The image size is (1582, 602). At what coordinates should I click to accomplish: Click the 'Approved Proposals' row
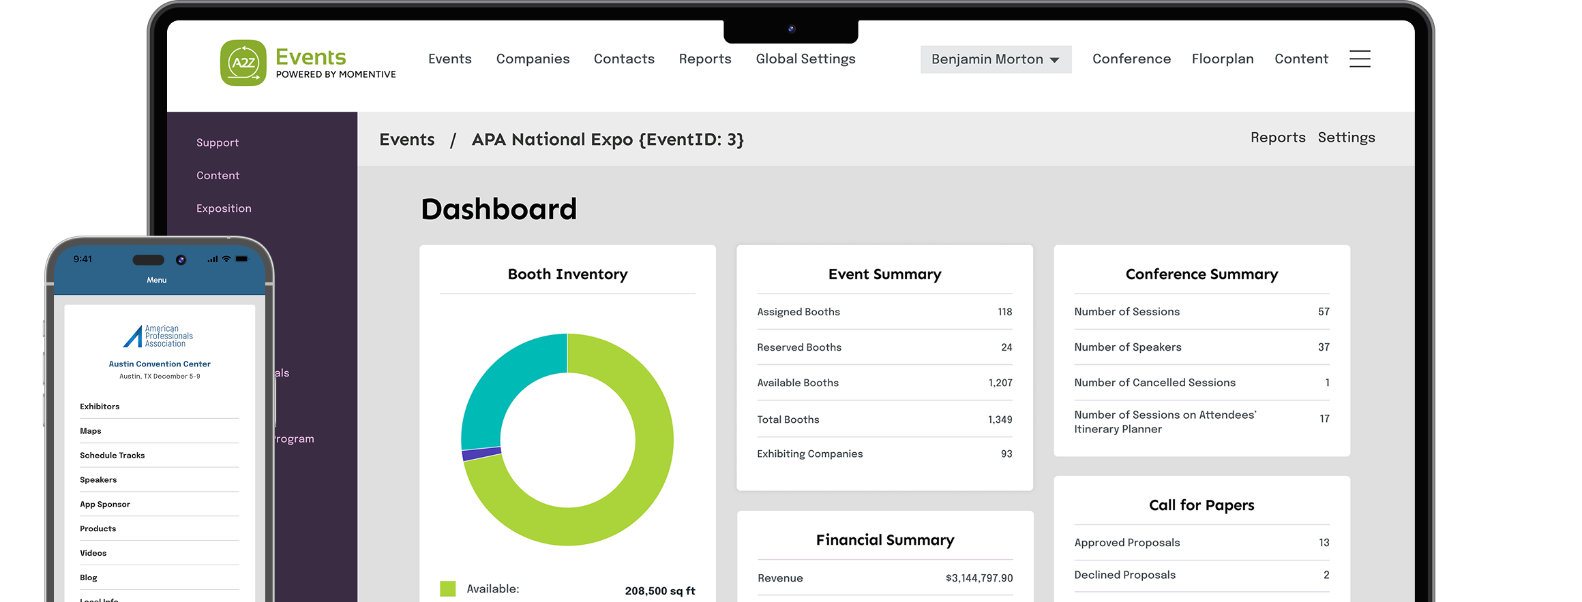click(x=1202, y=543)
